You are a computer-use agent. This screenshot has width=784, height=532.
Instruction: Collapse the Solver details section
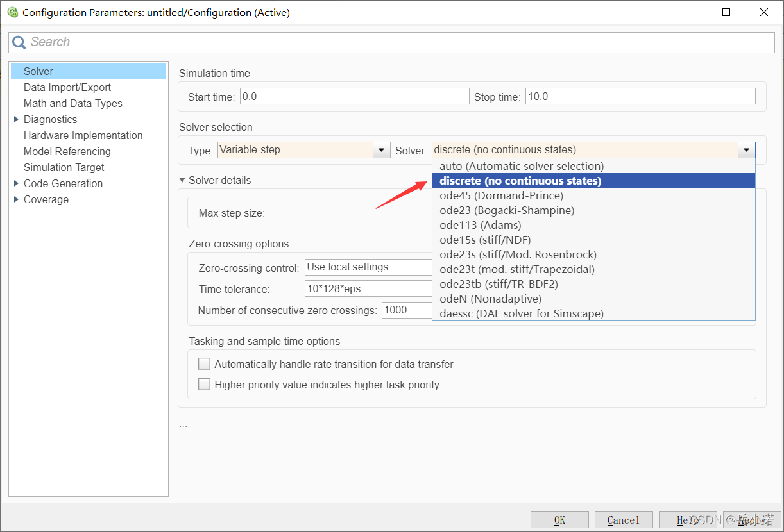click(x=182, y=180)
